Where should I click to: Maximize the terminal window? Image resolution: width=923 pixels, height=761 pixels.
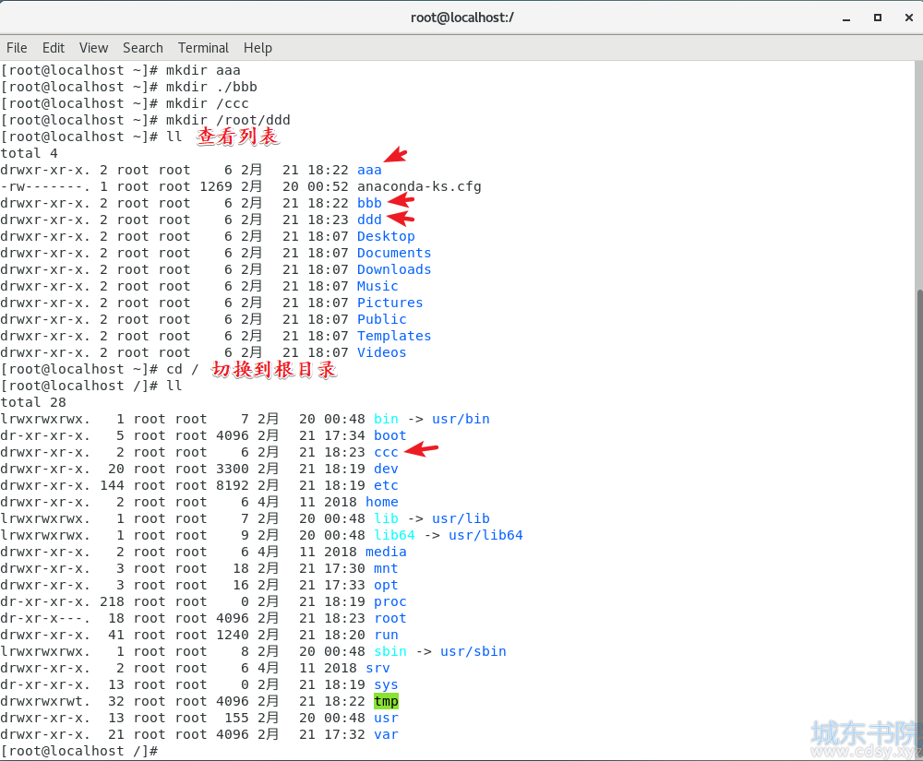(x=877, y=18)
